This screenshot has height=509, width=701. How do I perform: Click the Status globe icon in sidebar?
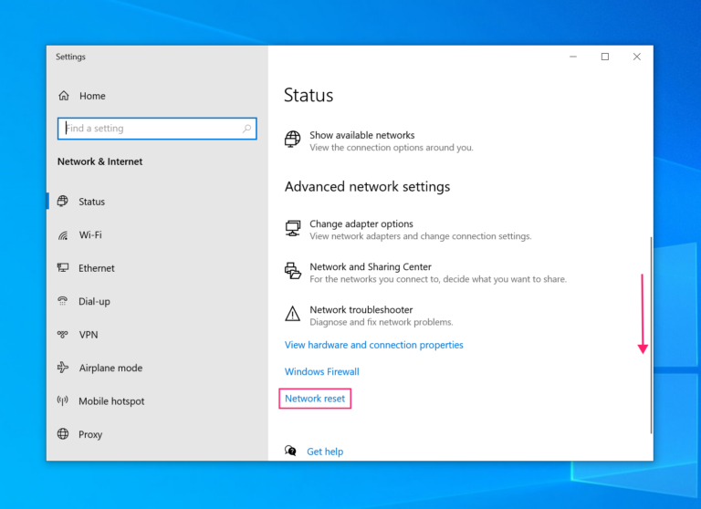63,201
